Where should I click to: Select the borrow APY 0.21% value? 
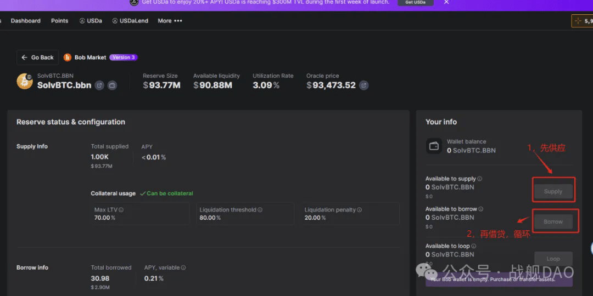pos(154,278)
